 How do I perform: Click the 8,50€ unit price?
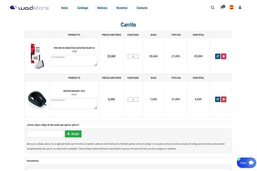[x=111, y=99]
